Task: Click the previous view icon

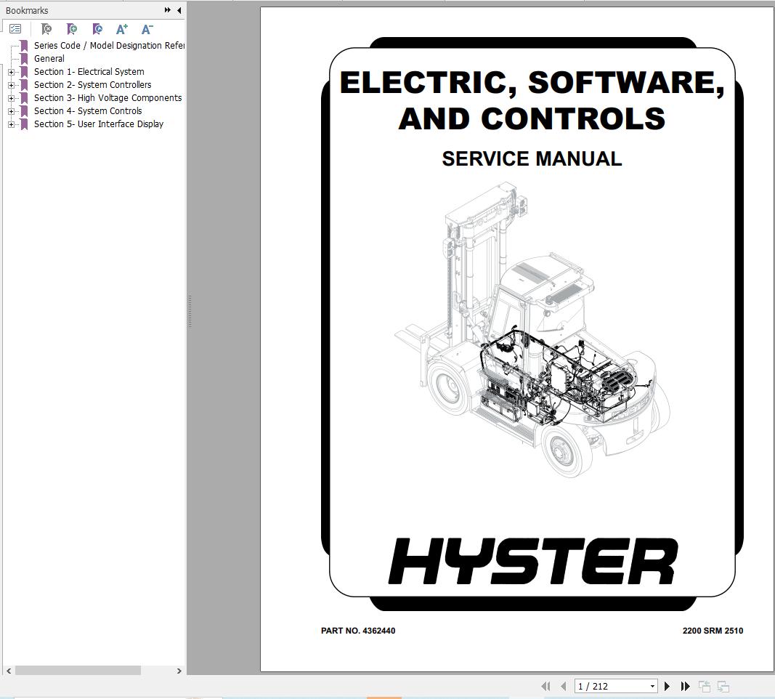Action: coord(705,686)
